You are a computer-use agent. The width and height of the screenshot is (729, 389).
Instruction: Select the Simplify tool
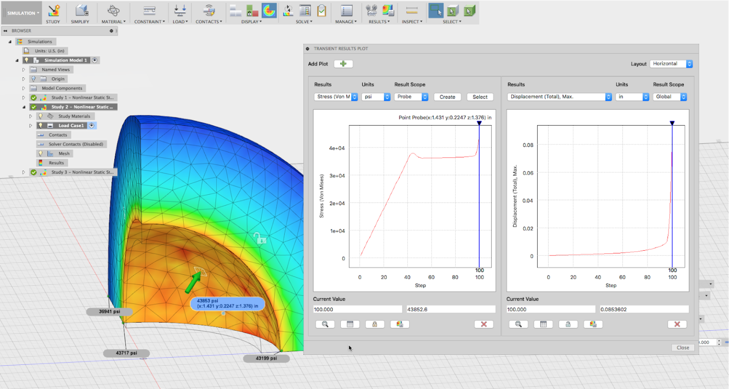pos(80,13)
